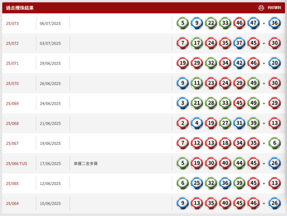Select the date 03/07/2025

point(50,43)
